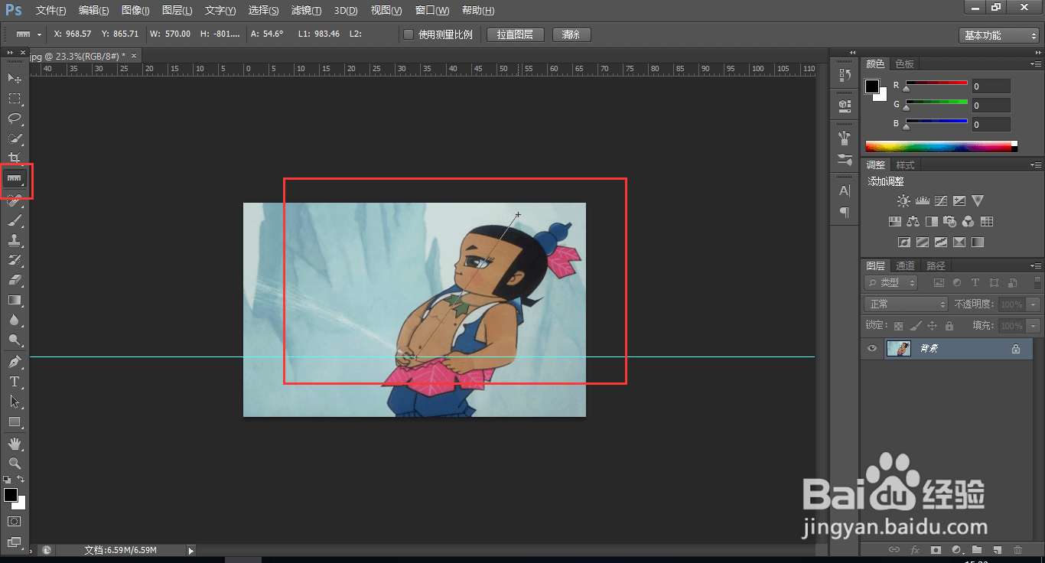Select the Dodge tool
Viewport: 1045px width, 563px height.
pos(15,340)
